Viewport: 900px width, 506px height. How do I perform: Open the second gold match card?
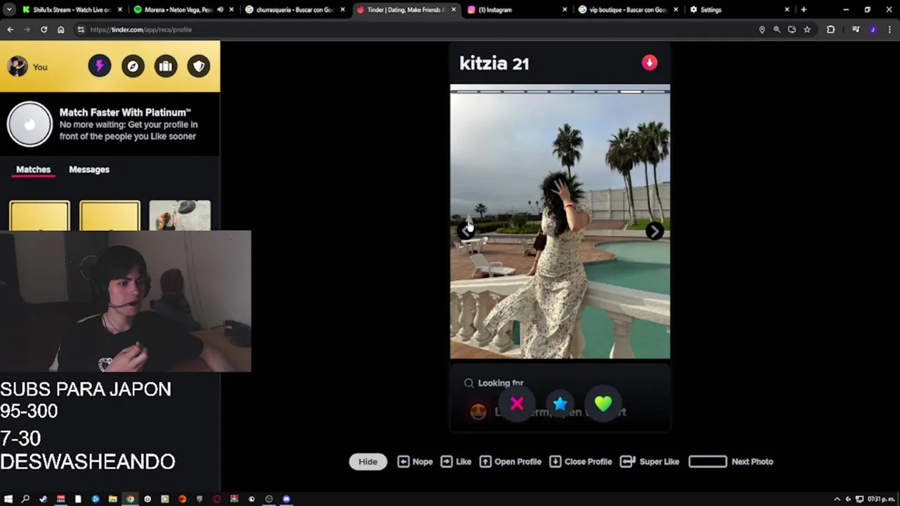[110, 216]
